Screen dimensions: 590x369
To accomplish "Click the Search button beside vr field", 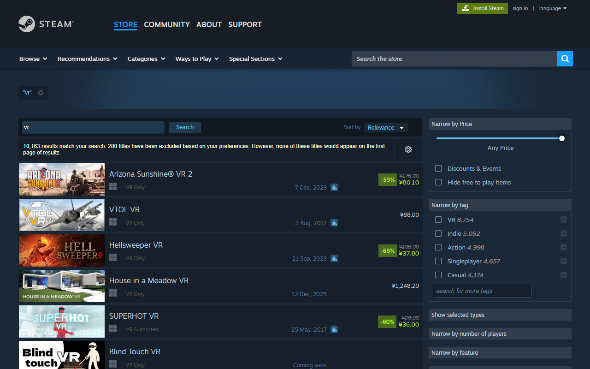I will point(185,127).
